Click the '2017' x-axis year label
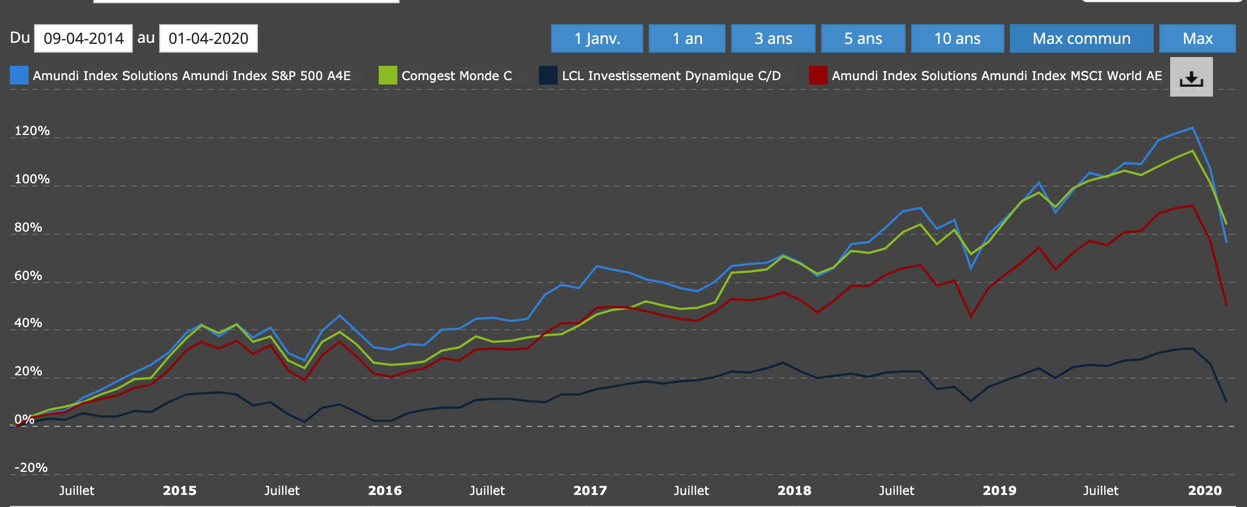This screenshot has width=1247, height=507. coord(590,491)
